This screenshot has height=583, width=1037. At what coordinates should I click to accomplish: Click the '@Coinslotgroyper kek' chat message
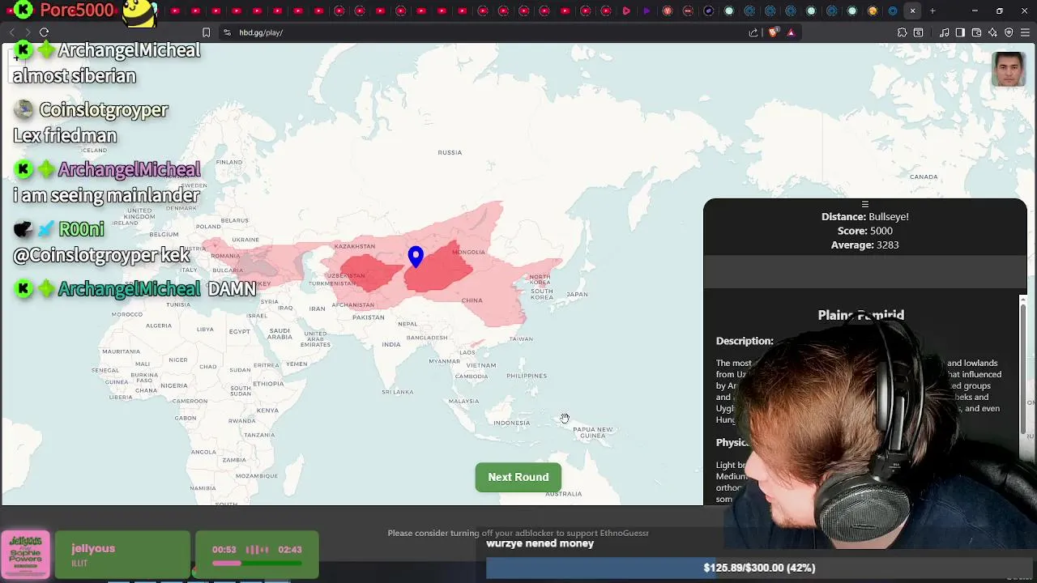pos(101,256)
